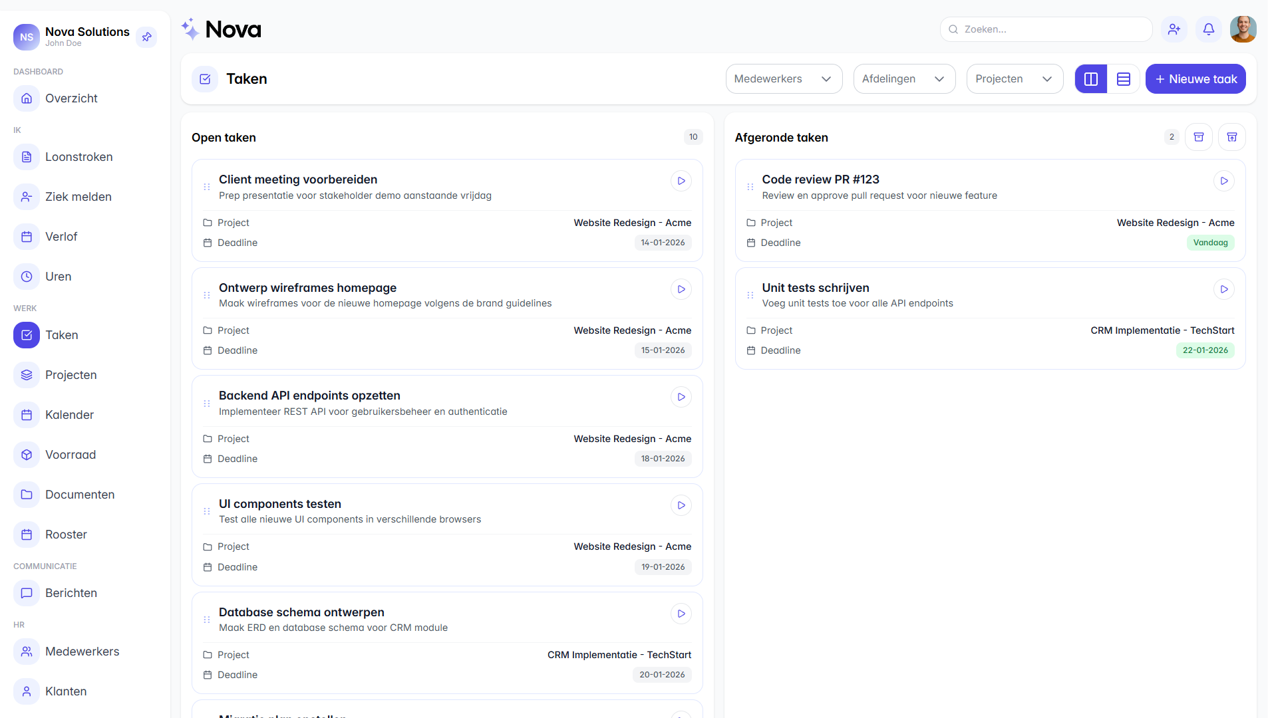The width and height of the screenshot is (1268, 718).
Task: Go to Taken in the sidebar
Action: [62, 335]
